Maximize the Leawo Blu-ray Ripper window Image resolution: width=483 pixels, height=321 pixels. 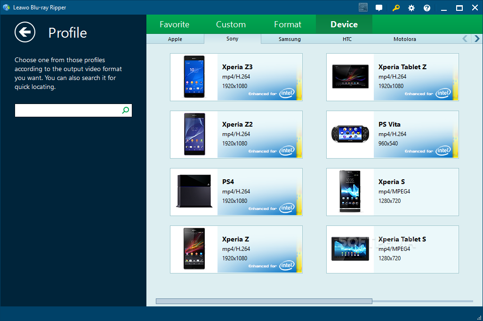pos(459,8)
